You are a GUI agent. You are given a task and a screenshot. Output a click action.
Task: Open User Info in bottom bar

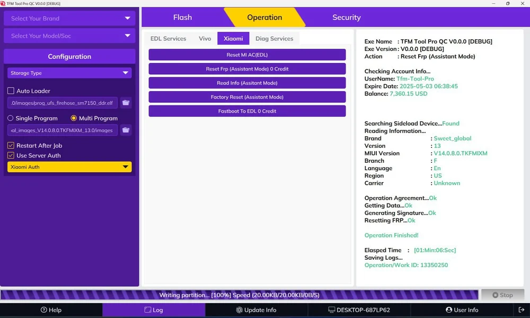[462, 310]
